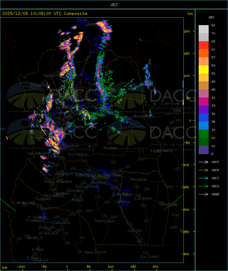This screenshot has height=271, width=228.
Task: Click the -250 tick on vertical axis
Action: (186, 232)
